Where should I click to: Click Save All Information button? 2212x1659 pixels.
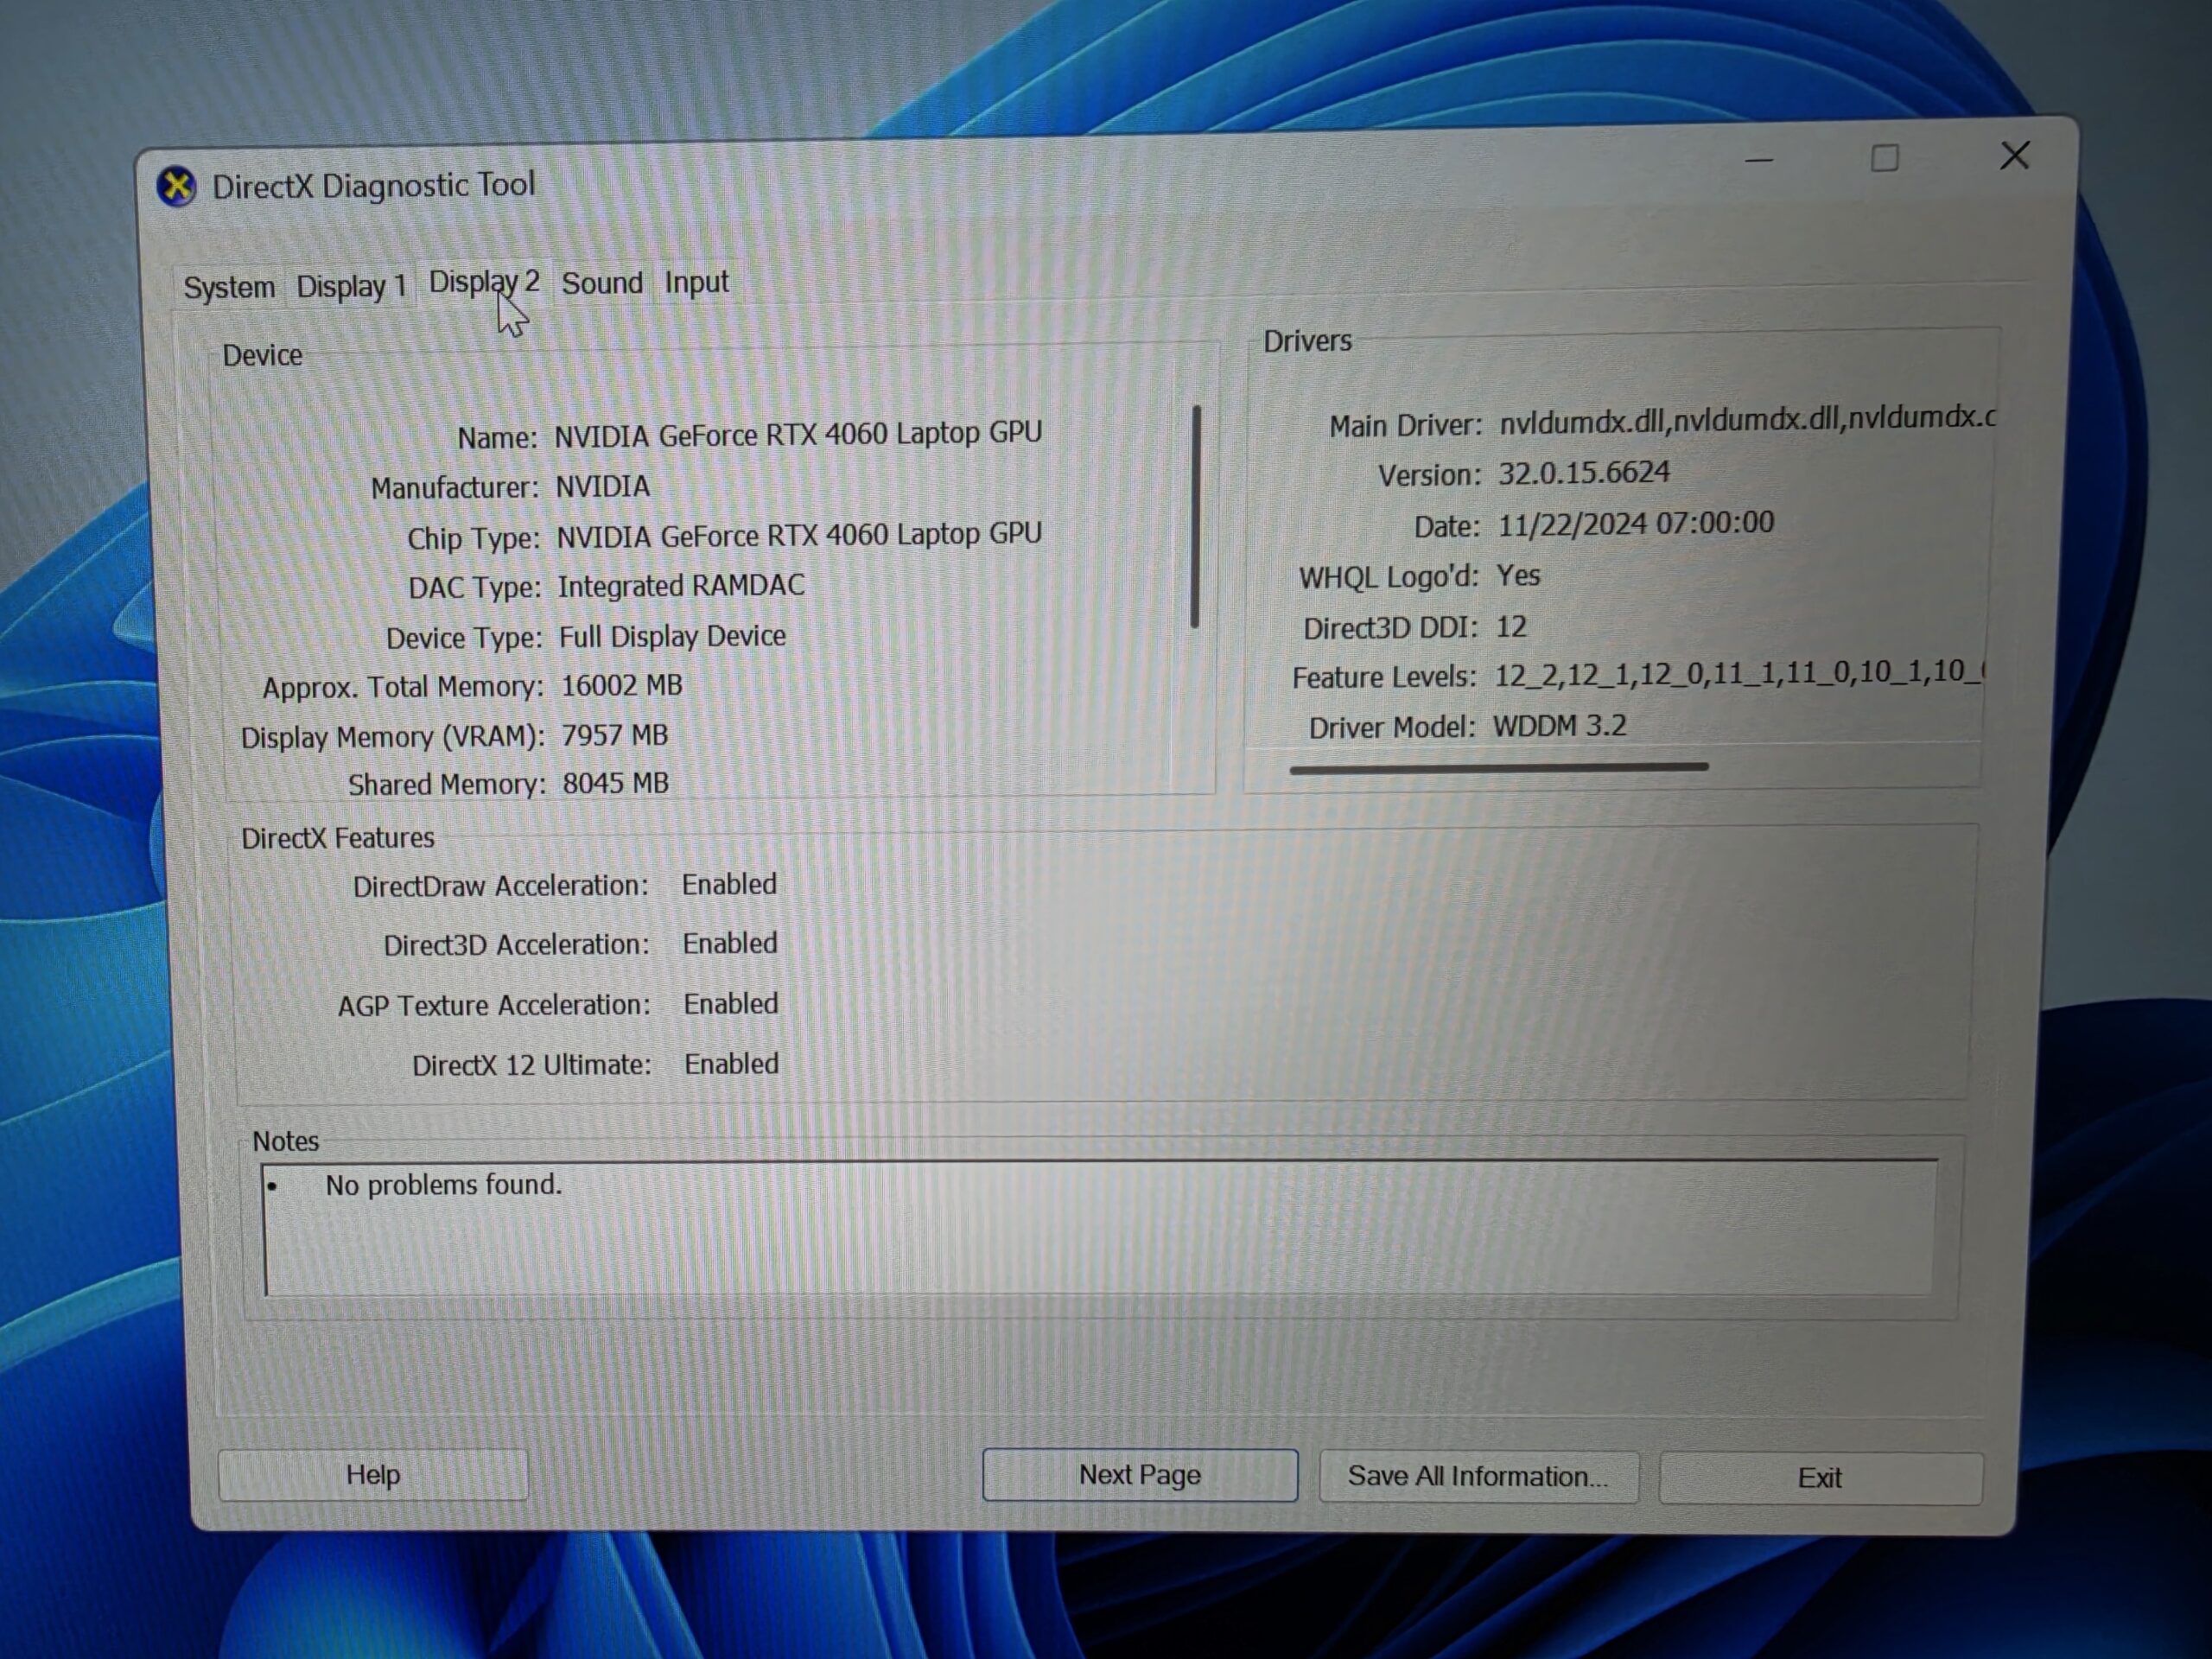(x=1479, y=1477)
